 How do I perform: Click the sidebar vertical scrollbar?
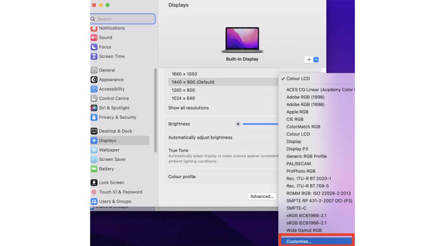155,110
